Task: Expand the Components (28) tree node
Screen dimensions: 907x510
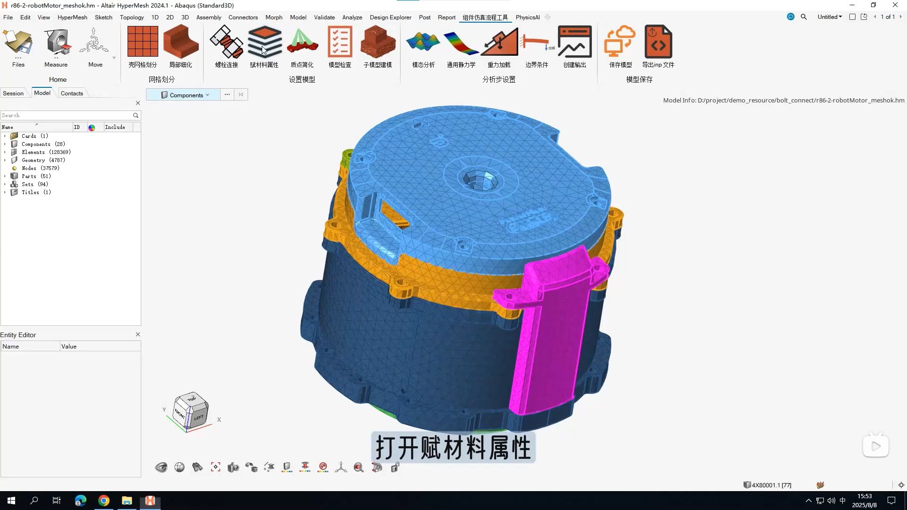Action: coord(5,144)
